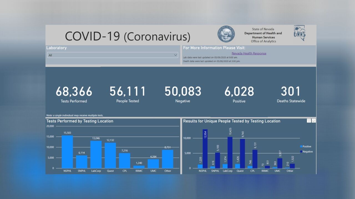Select NSPHL positive bar in Results chart
Viewport: 355px width, 199px height.
pos(200,166)
